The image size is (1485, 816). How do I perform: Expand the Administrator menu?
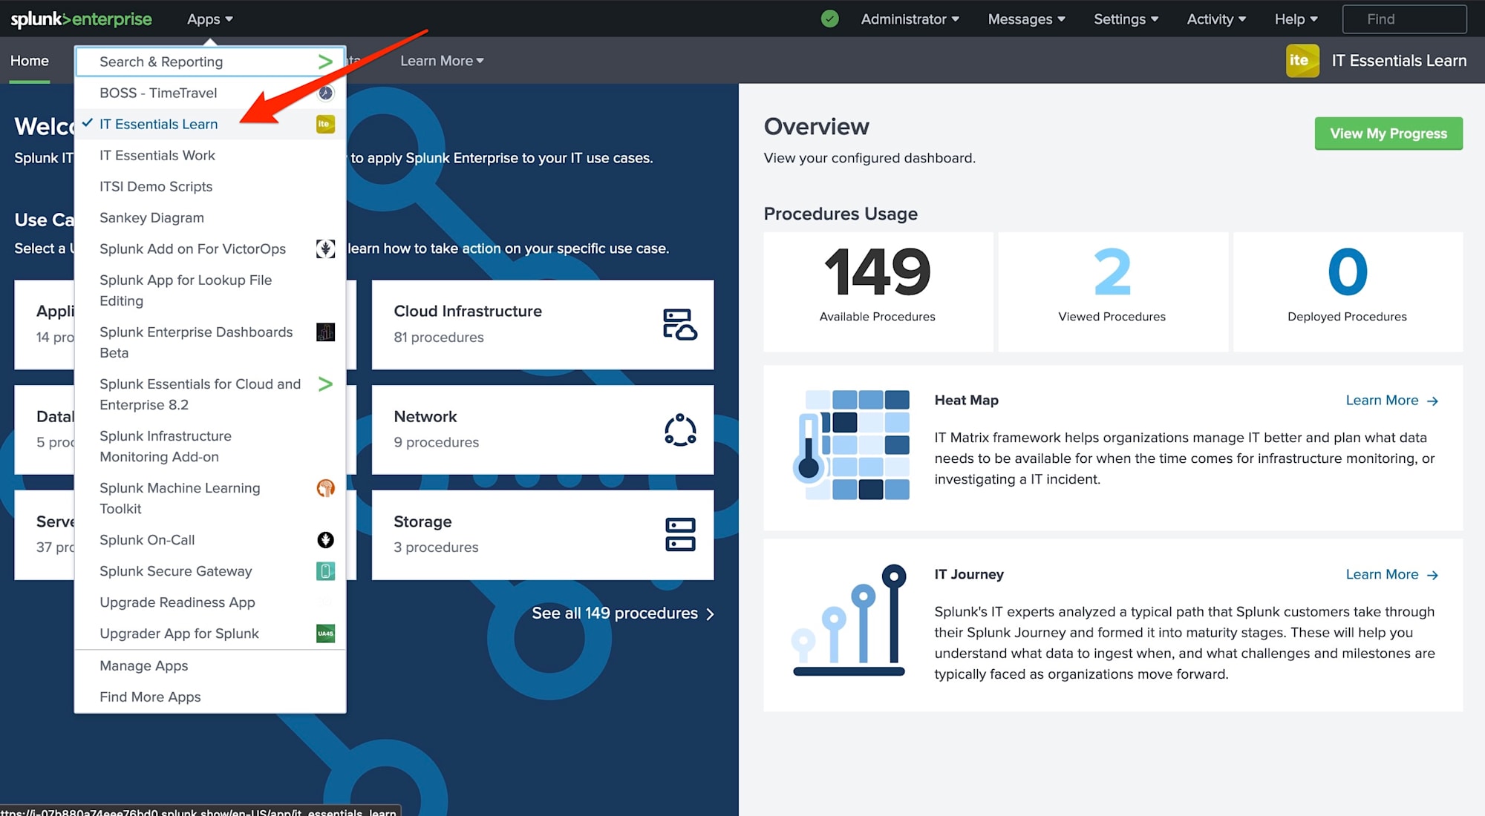[x=910, y=19]
